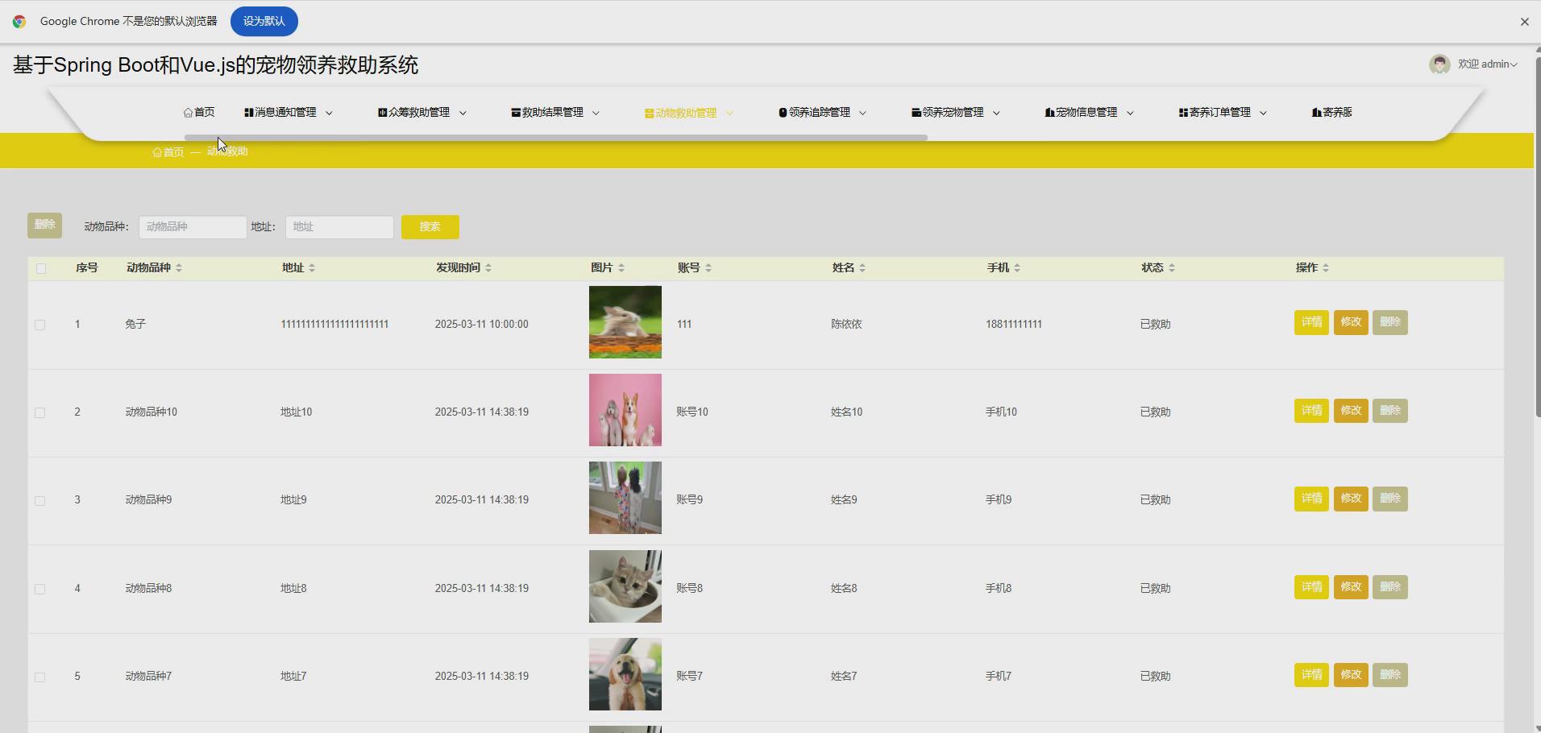Sort by 操作 column arrows

click(x=1326, y=268)
